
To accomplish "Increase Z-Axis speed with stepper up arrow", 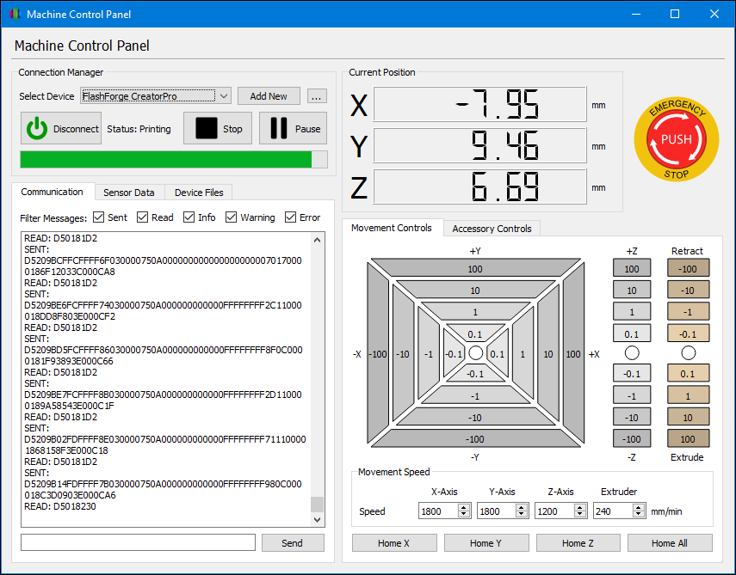I will 580,507.
